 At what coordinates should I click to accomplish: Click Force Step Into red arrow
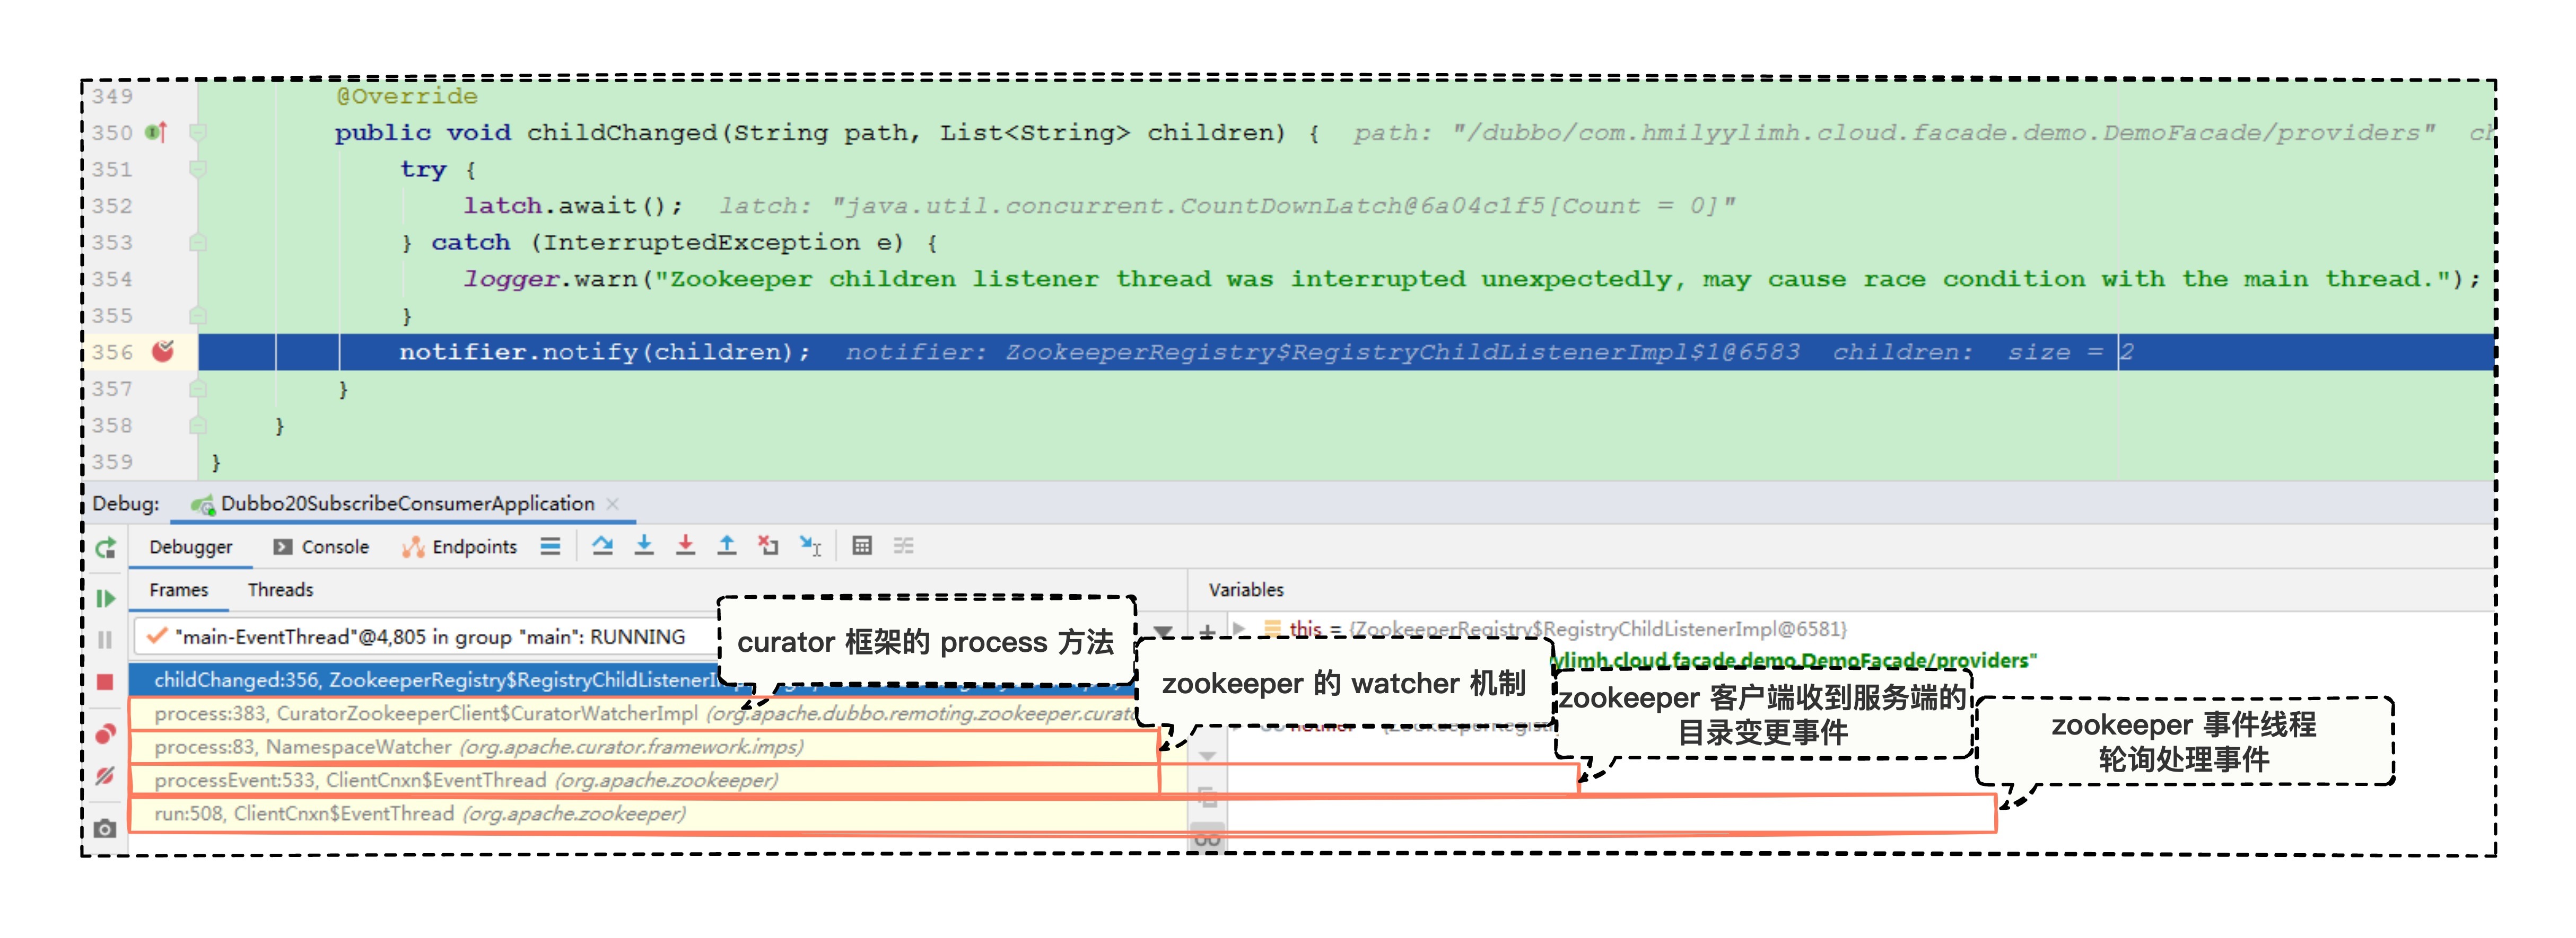(x=685, y=545)
